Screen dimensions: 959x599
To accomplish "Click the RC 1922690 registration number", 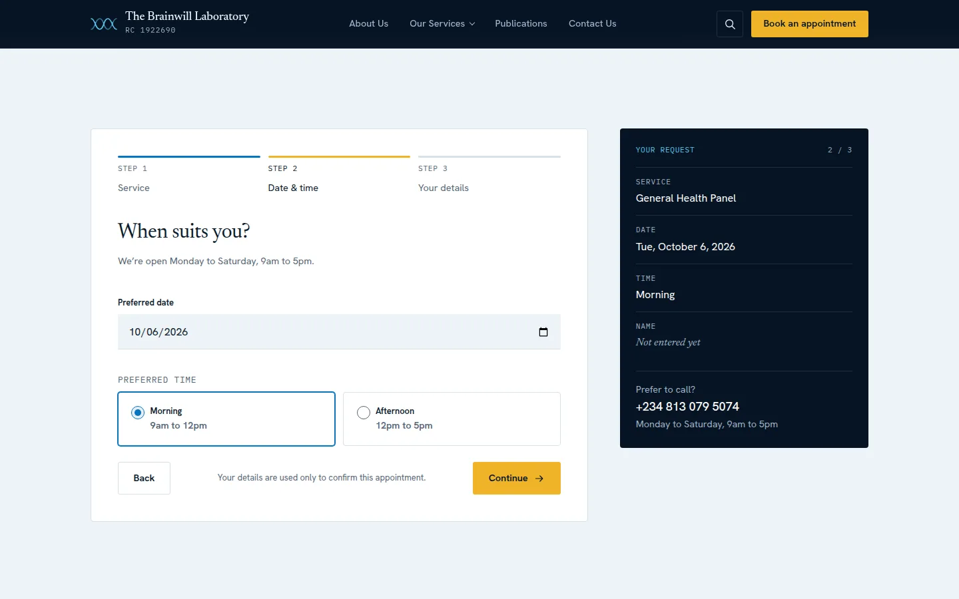I will click(151, 30).
